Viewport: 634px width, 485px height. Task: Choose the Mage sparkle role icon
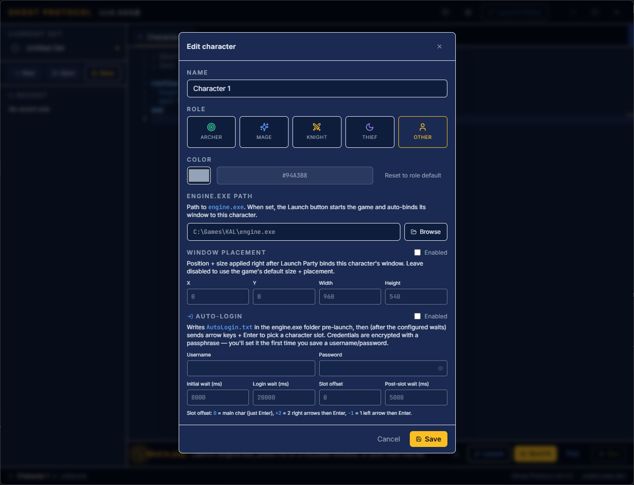[x=264, y=127]
